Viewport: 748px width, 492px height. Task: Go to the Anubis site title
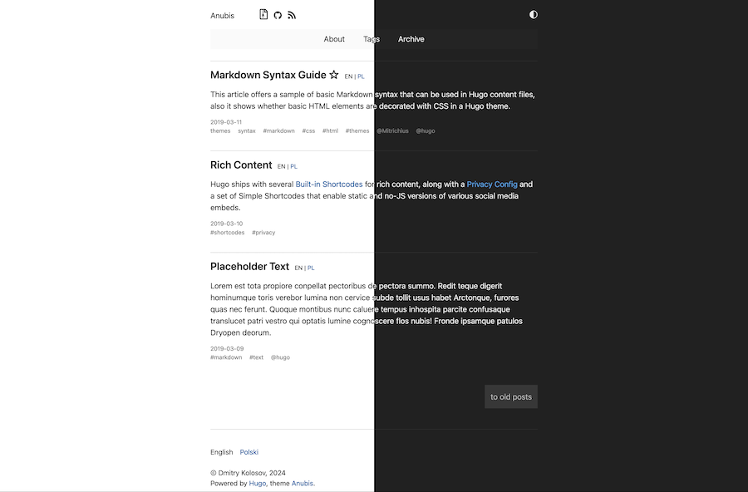(222, 16)
